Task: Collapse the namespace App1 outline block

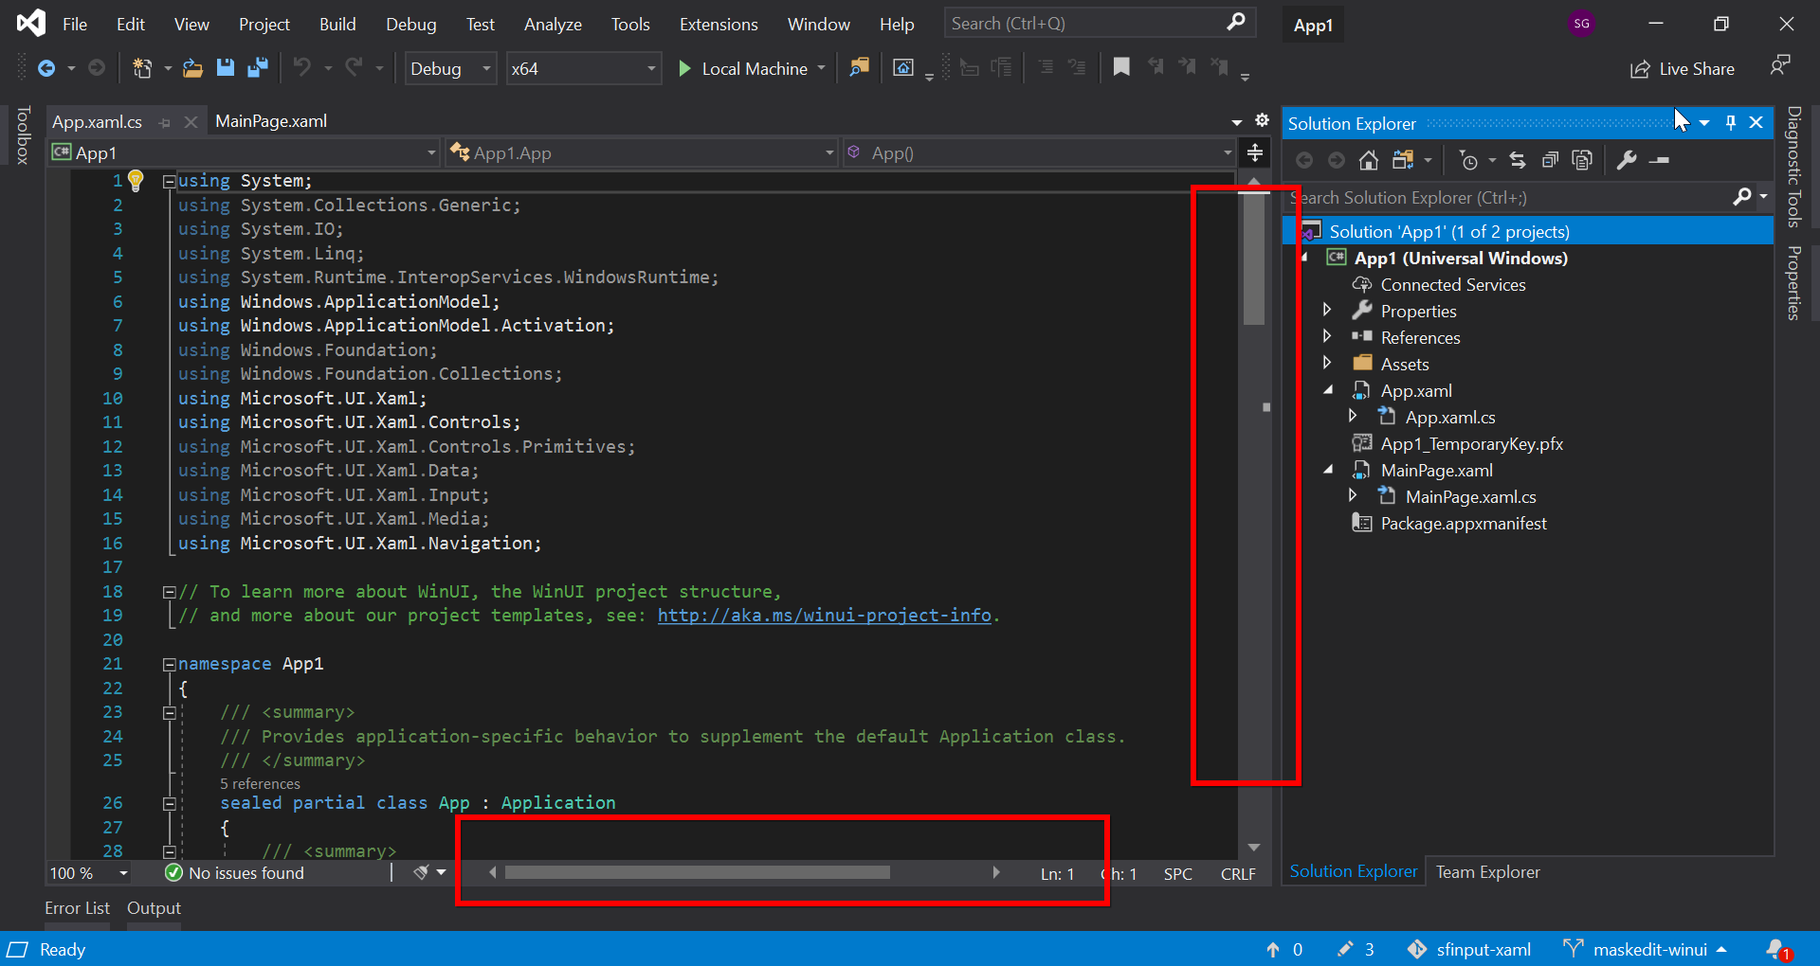Action: click(169, 664)
